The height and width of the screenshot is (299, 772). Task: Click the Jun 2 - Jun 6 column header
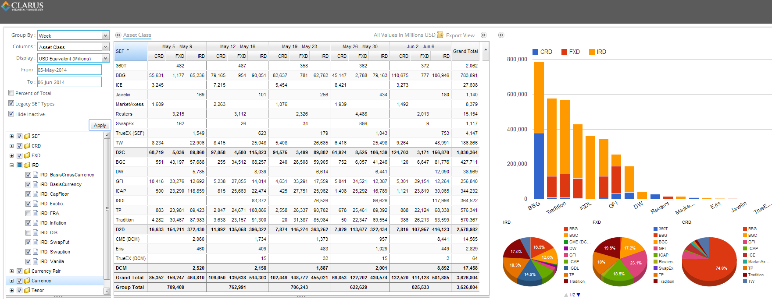click(421, 46)
